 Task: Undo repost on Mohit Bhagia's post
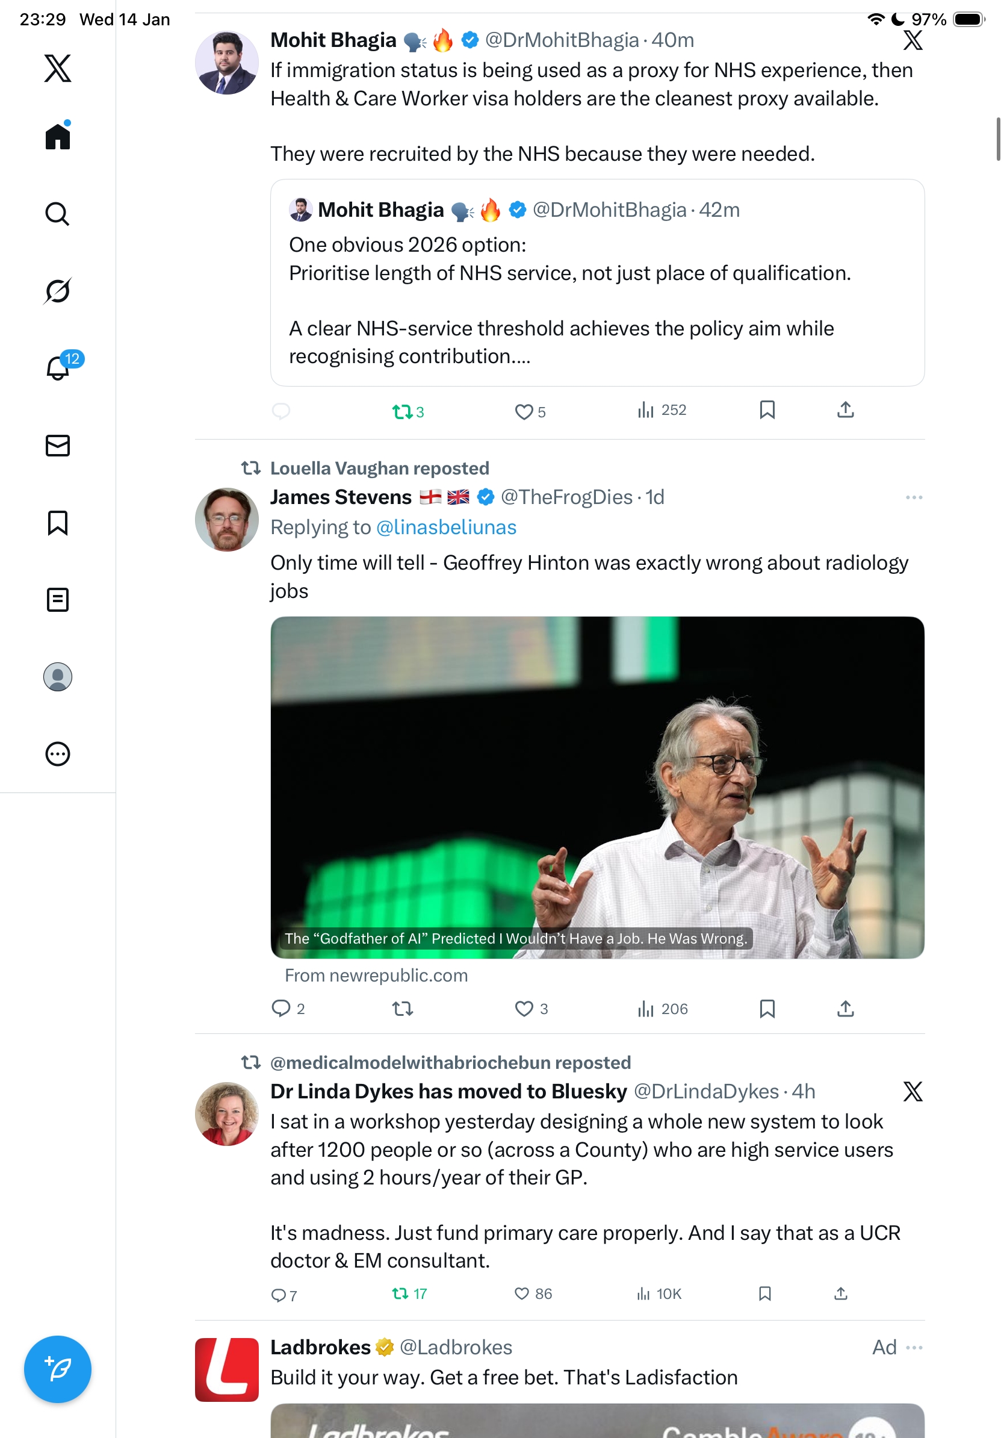point(403,411)
